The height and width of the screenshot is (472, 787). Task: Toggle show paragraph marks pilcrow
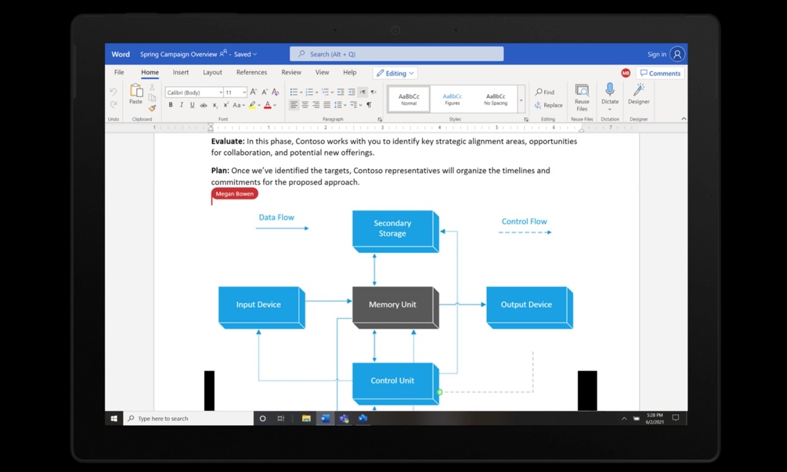369,105
